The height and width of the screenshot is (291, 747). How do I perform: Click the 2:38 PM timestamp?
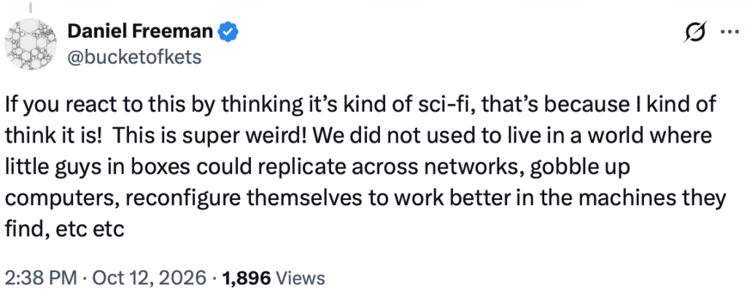[x=40, y=278]
